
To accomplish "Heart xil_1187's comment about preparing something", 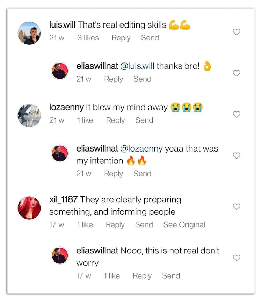I will [236, 206].
